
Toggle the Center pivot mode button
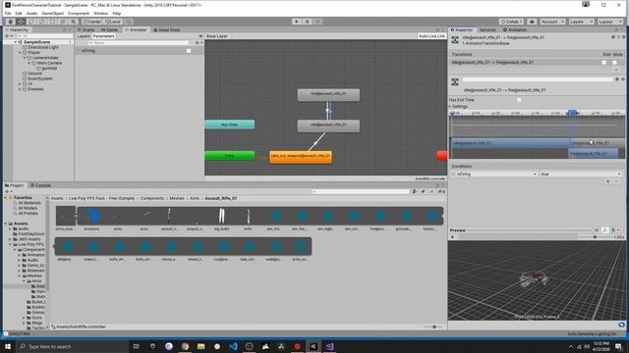point(91,22)
